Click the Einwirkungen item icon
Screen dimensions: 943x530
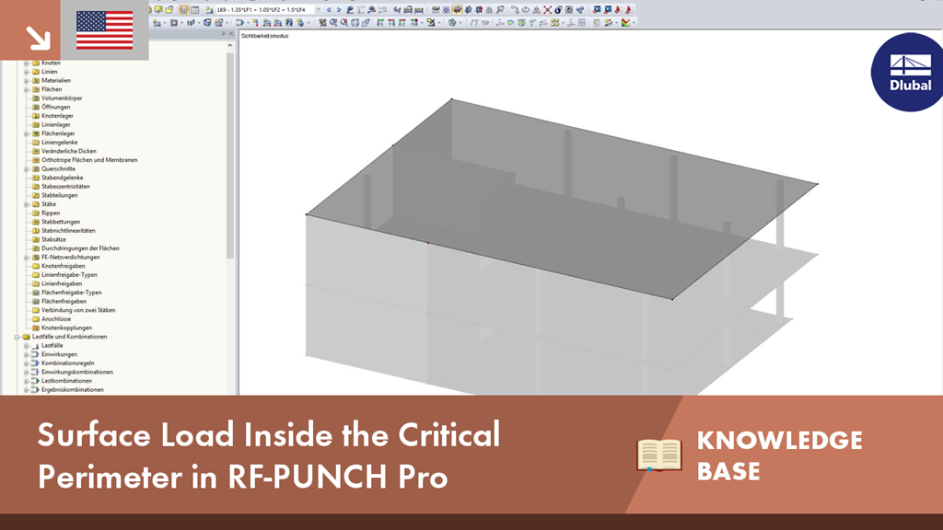click(x=36, y=354)
